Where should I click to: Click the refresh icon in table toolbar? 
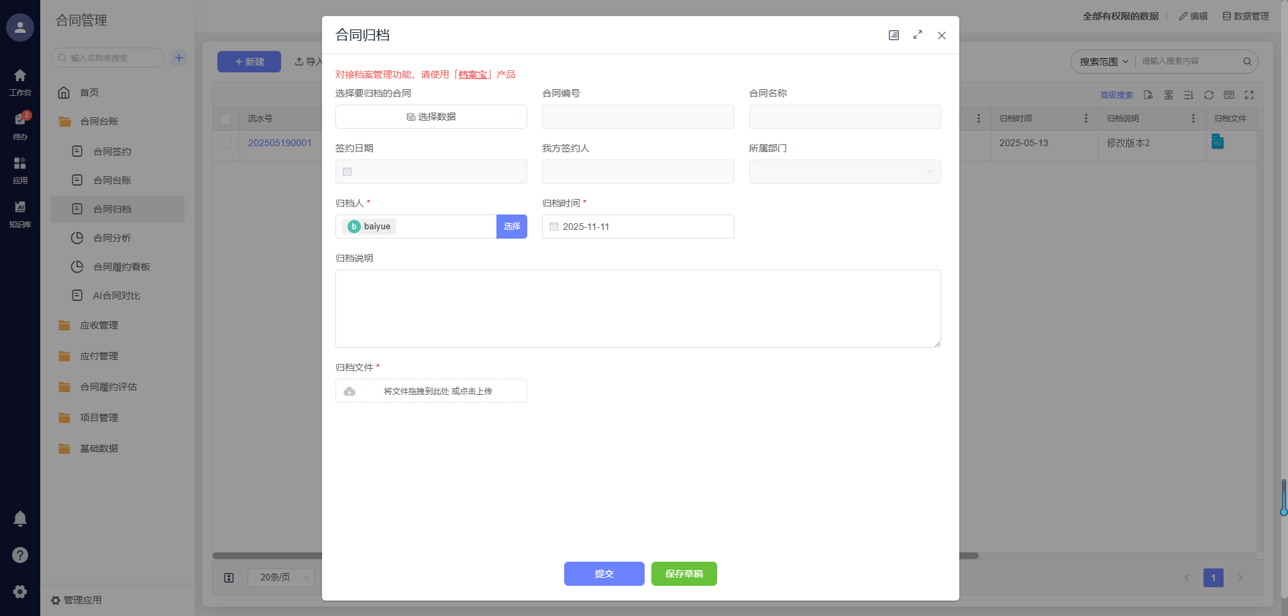pos(1209,95)
